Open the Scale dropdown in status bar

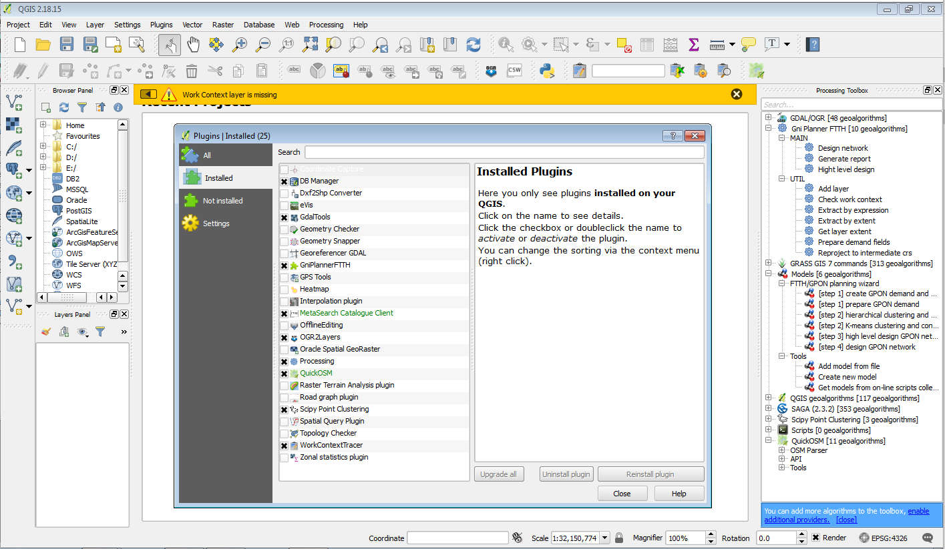click(x=605, y=538)
